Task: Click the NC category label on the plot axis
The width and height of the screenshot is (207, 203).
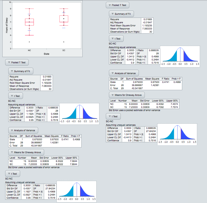Action: pyautogui.click(x=29, y=50)
